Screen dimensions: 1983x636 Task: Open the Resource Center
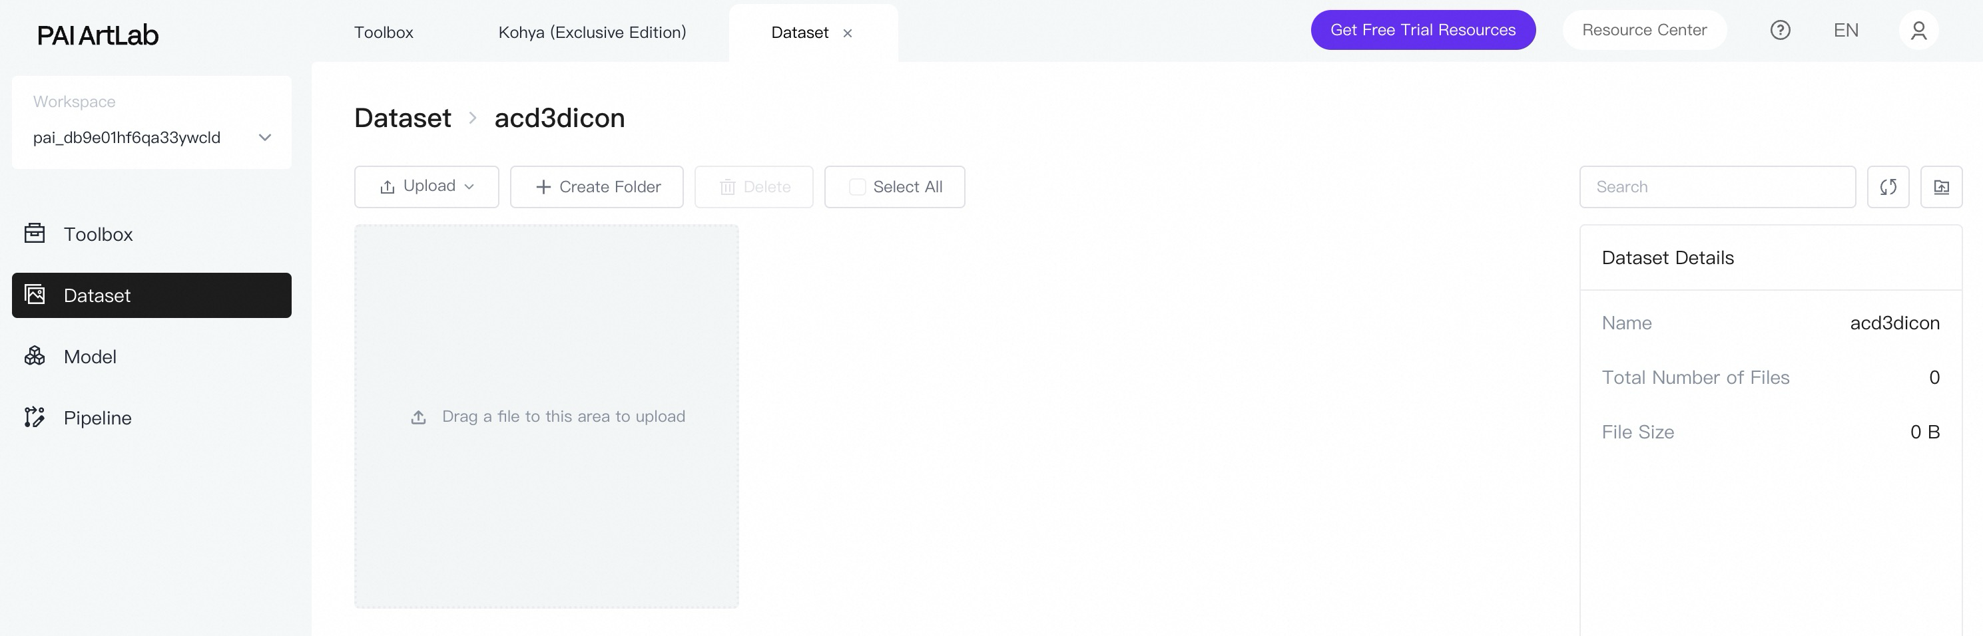point(1643,30)
